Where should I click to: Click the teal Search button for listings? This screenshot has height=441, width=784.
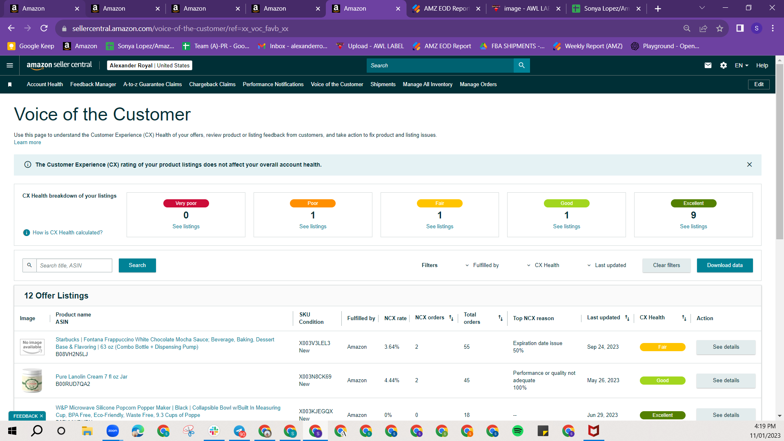pos(137,265)
